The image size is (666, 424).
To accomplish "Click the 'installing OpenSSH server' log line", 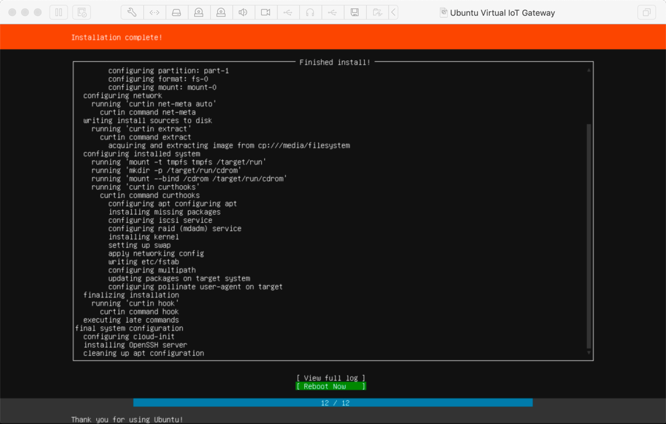I will 135,345.
